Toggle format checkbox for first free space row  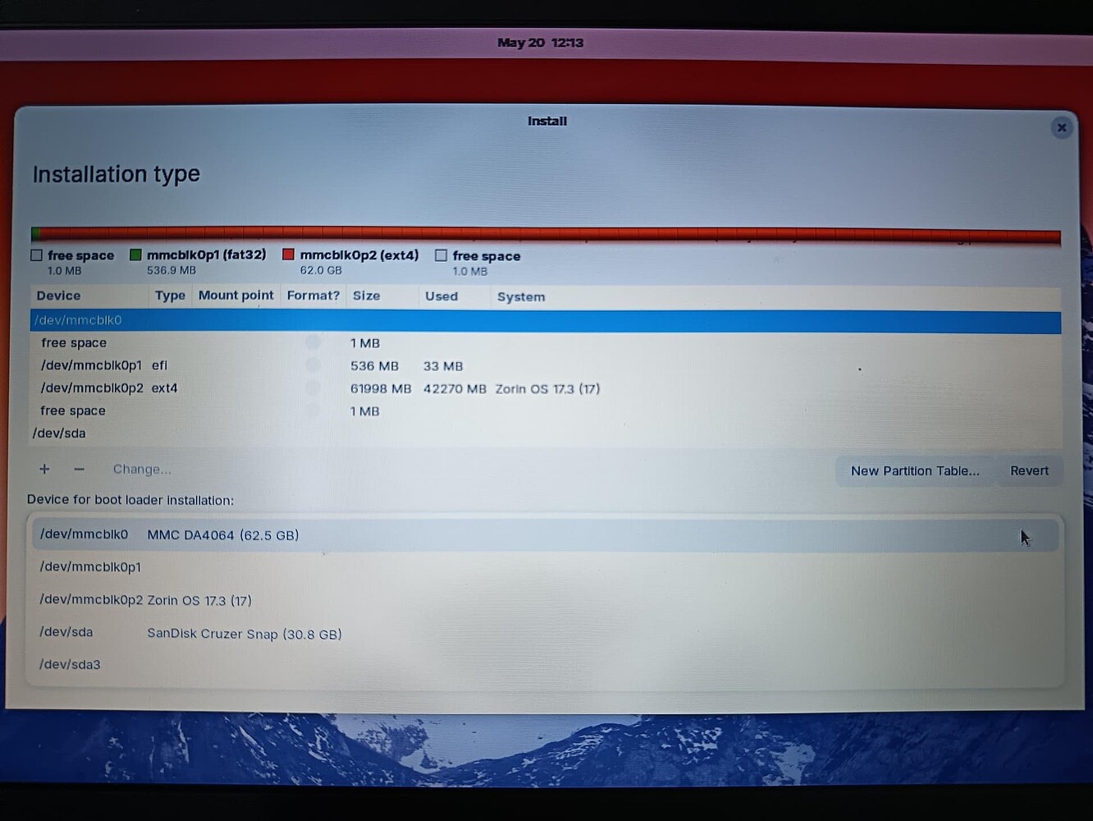point(313,342)
